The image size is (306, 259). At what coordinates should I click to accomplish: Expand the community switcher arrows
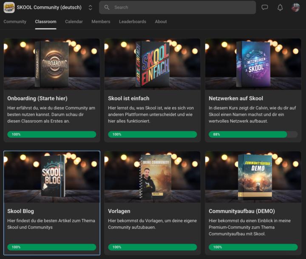click(x=90, y=8)
